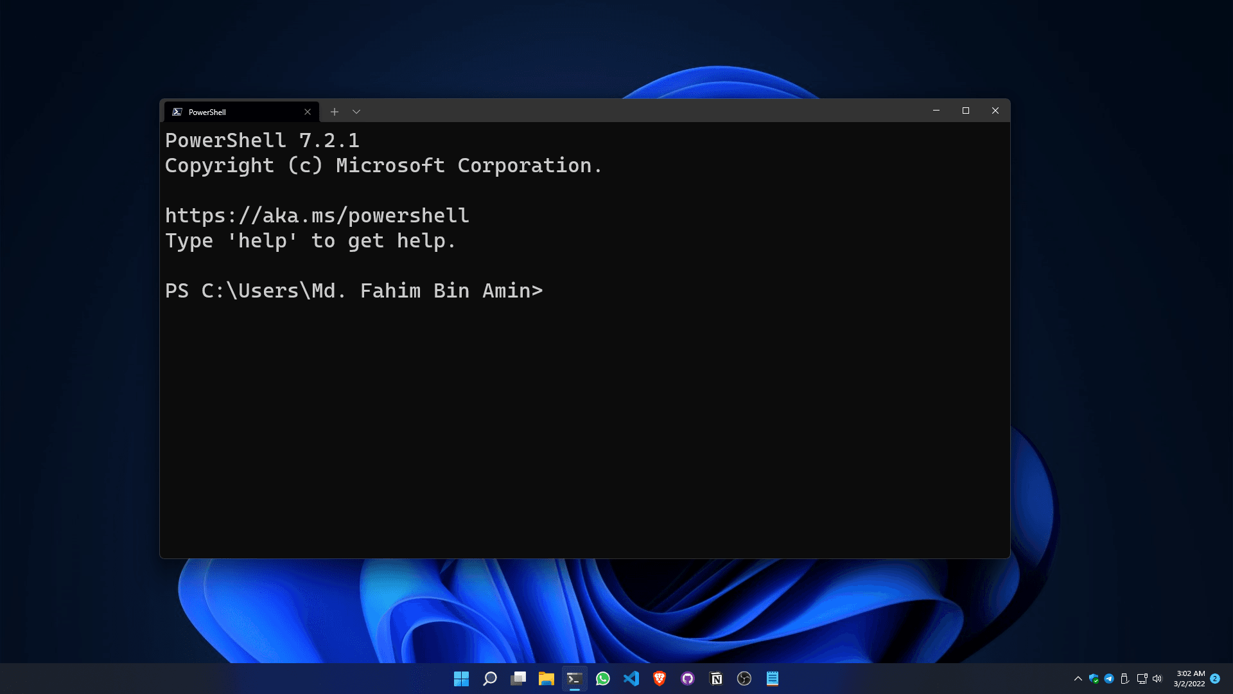Image resolution: width=1233 pixels, height=694 pixels.
Task: Minimize the Windows Terminal window
Action: 936,111
